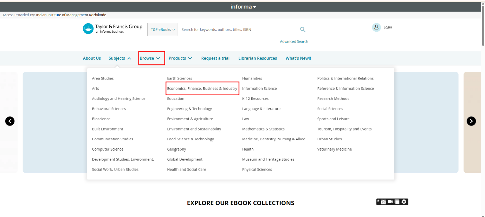The width and height of the screenshot is (485, 217).
Task: Collapse the Subjects menu
Action: click(120, 58)
